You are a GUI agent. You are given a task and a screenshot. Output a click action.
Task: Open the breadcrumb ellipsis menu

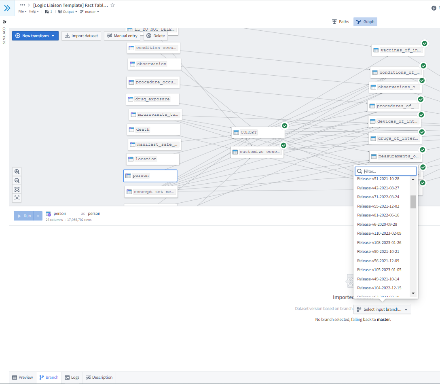[23, 5]
